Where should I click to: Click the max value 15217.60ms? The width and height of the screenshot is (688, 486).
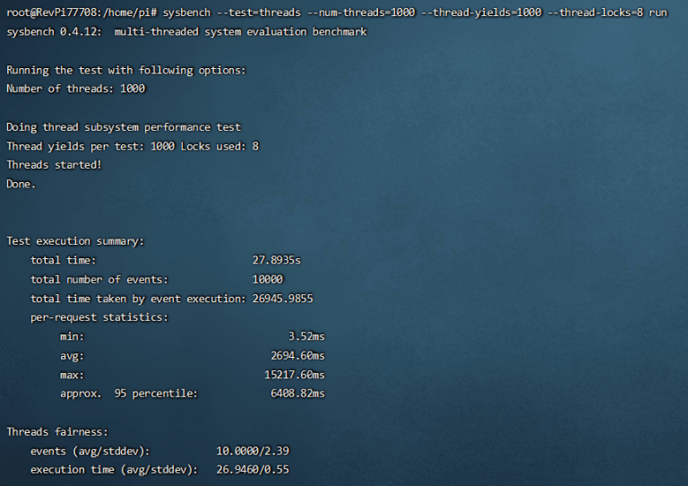tap(294, 375)
